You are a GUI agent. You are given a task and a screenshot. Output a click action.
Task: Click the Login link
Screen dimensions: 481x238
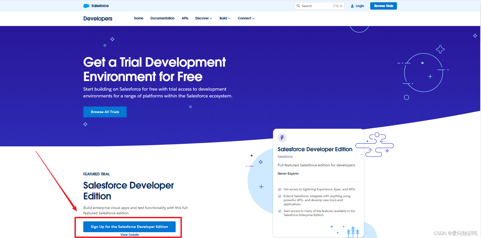pyautogui.click(x=360, y=6)
